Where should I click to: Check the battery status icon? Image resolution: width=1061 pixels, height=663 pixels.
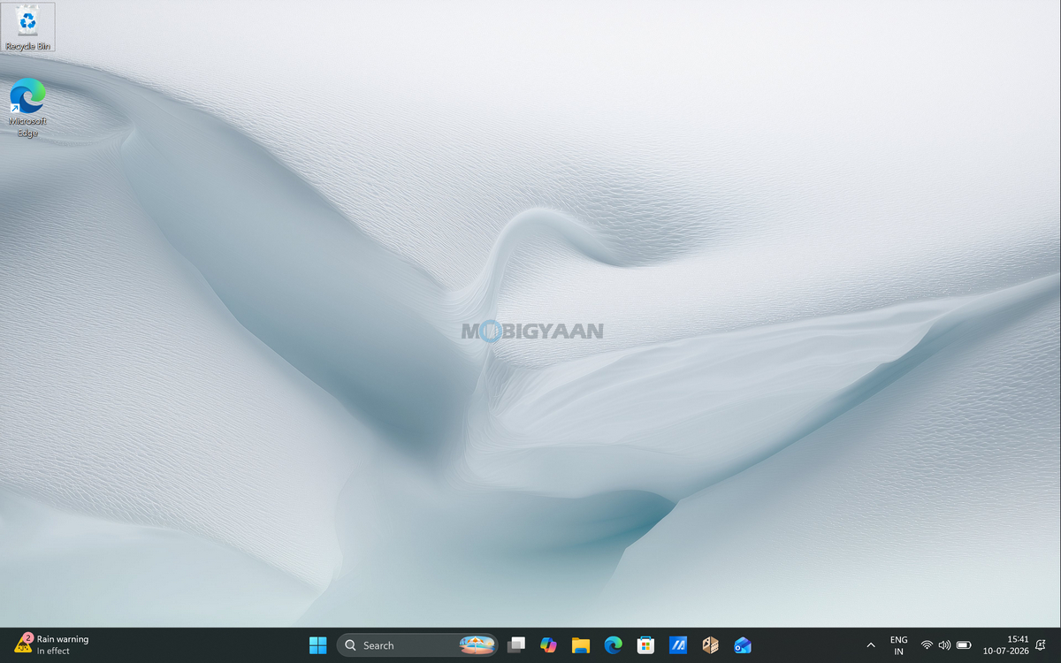[964, 645]
